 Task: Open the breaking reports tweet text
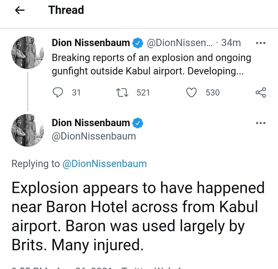coord(151,65)
